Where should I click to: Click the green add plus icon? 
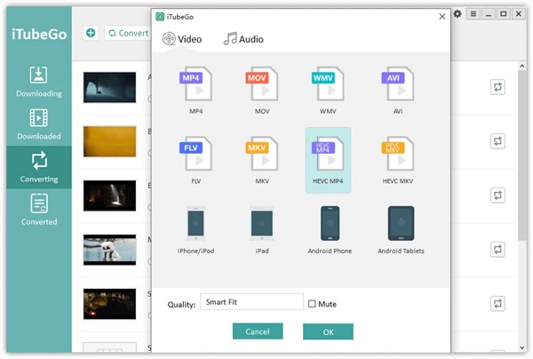(91, 33)
